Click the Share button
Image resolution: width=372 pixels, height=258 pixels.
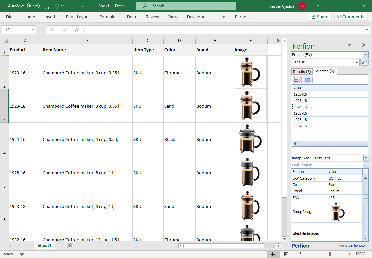(320, 17)
